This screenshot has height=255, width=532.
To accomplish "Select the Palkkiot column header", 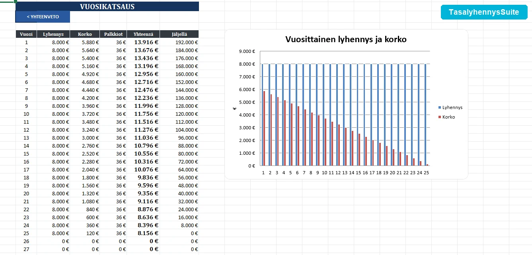I will pos(113,34).
